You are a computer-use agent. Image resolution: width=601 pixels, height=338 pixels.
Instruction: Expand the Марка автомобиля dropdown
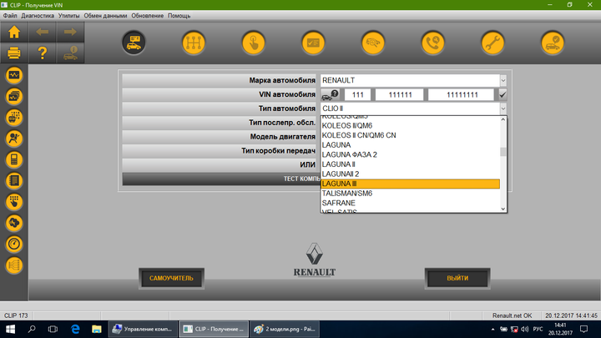503,80
